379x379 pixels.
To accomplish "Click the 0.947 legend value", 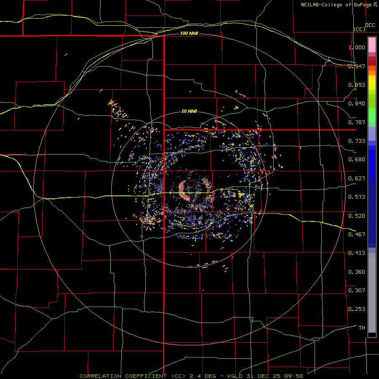I will coord(357,66).
